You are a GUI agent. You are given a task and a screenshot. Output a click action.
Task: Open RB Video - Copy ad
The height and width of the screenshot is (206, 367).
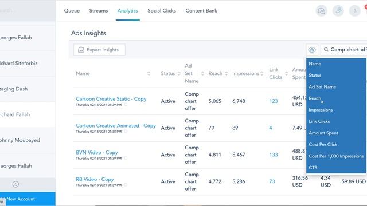pos(95,179)
